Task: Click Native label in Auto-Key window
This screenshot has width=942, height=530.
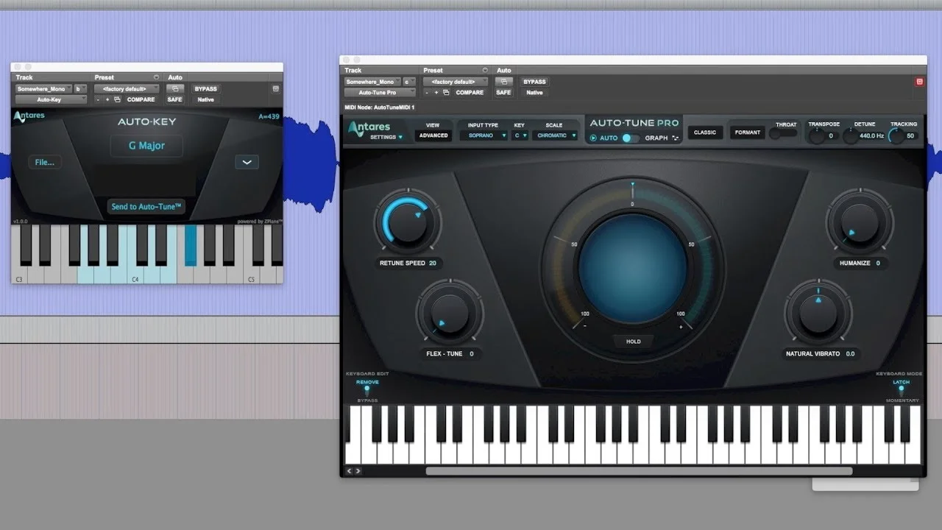Action: tap(205, 100)
